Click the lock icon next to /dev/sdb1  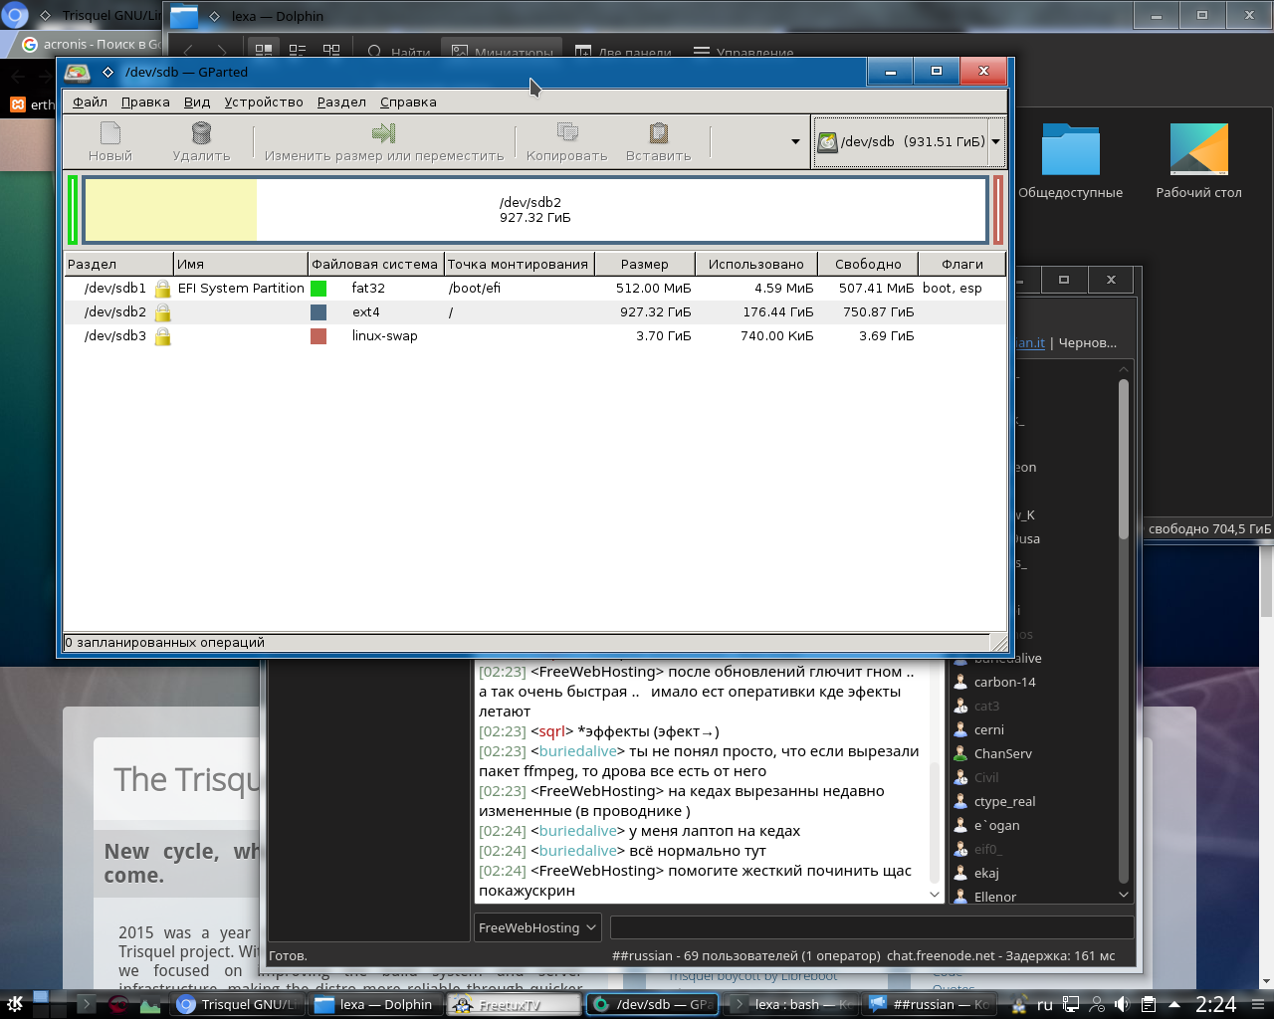[162, 288]
